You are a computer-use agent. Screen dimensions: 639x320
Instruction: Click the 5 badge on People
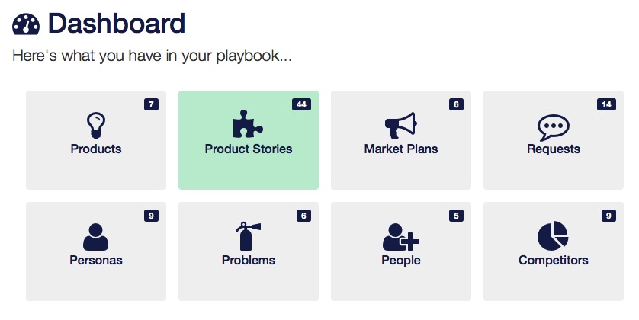tap(457, 216)
